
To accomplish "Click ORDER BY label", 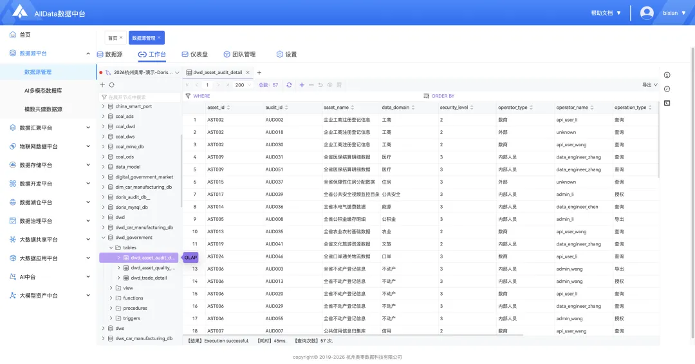I will (443, 96).
